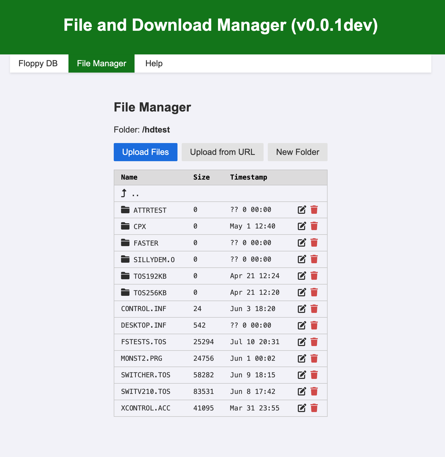Create a folder with New Folder button
This screenshot has height=457, width=445.
(x=298, y=152)
